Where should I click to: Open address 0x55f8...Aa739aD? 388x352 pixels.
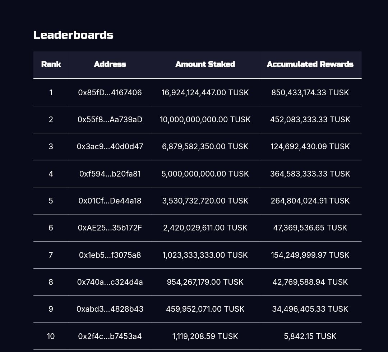point(110,120)
